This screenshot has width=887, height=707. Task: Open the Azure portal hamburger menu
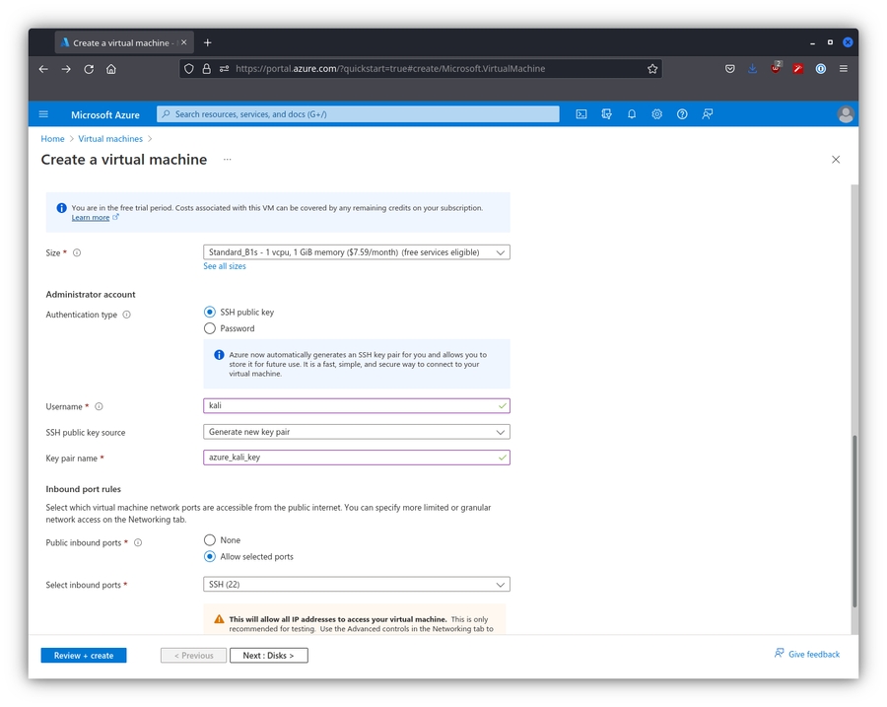43,114
